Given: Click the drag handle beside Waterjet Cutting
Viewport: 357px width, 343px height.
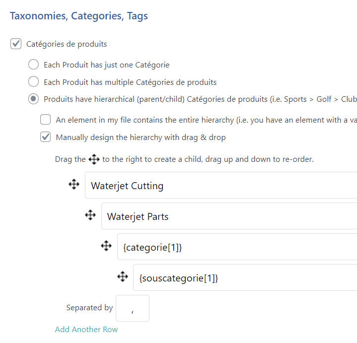Looking at the screenshot, I should 74,185.
